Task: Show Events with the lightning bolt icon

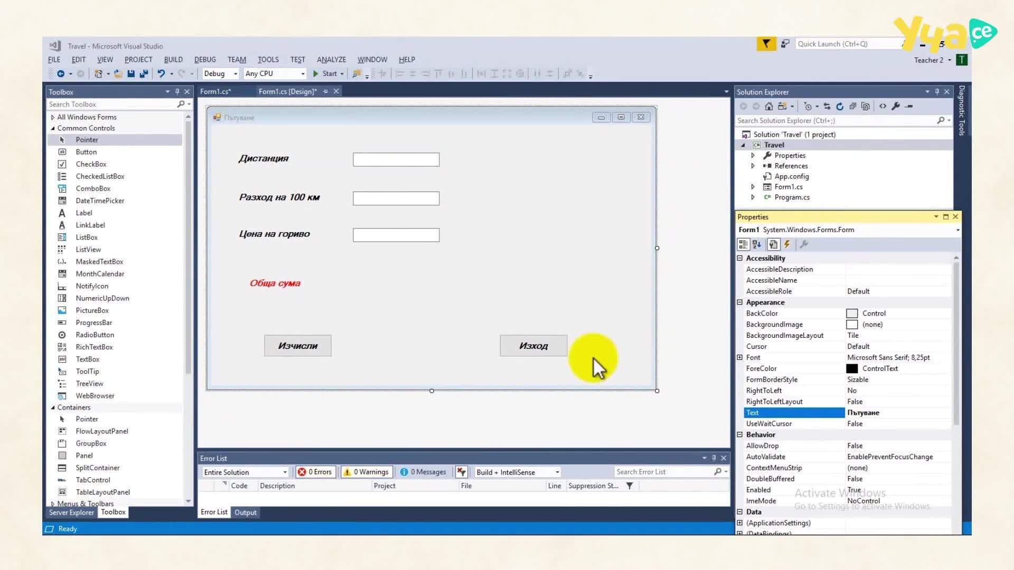Action: [787, 244]
